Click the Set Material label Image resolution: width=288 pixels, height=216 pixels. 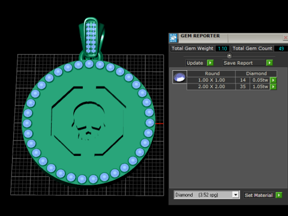click(x=259, y=195)
